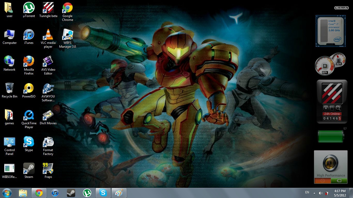Open the clock showing 4:17 PM
The height and width of the screenshot is (198, 353).
click(x=340, y=193)
